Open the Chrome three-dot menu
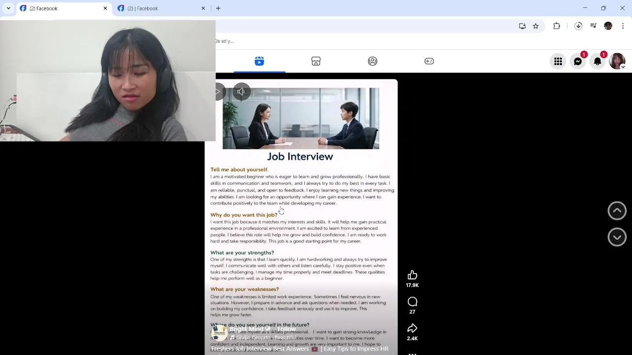632x355 pixels. coord(623,26)
